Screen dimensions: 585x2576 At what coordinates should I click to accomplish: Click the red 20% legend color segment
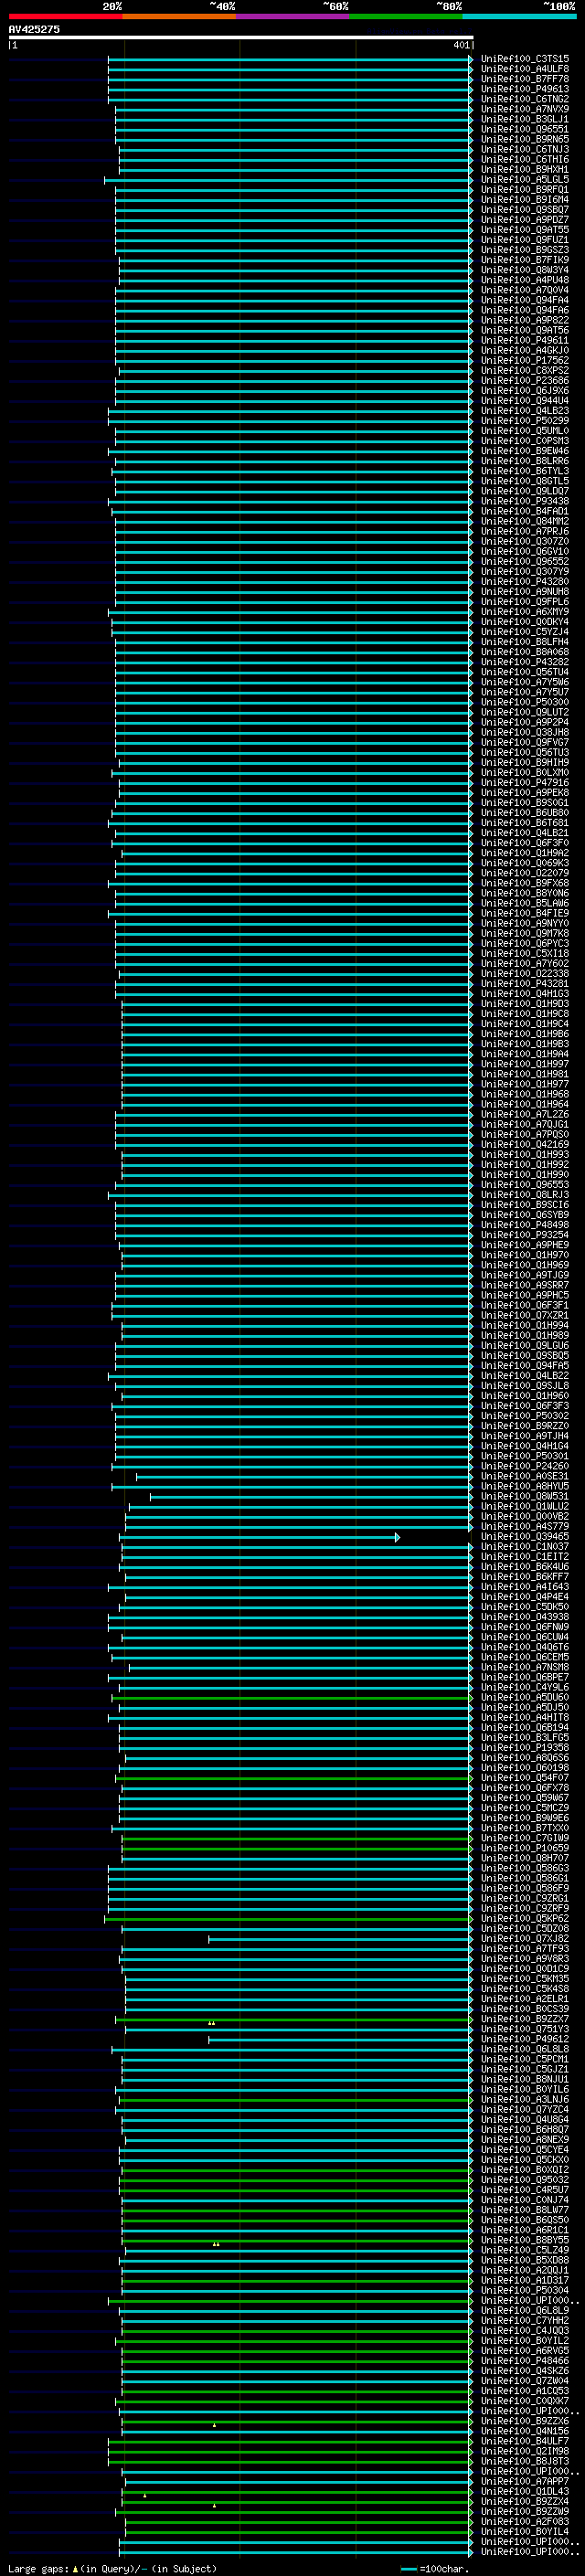click(65, 16)
